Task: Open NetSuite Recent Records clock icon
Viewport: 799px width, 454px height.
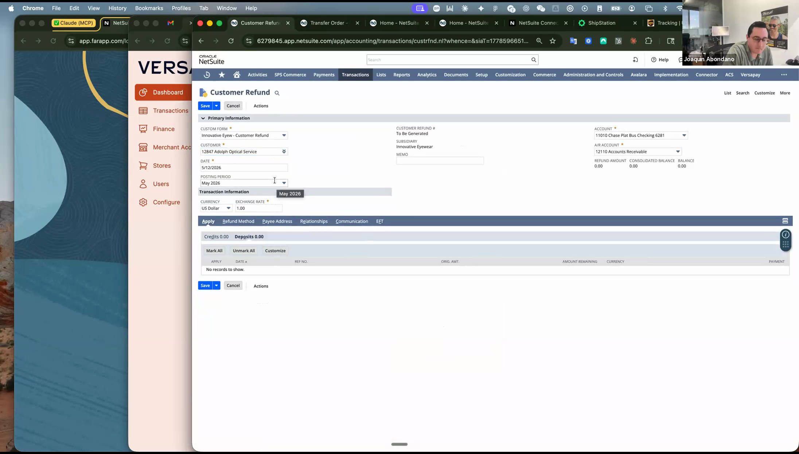Action: tap(207, 75)
